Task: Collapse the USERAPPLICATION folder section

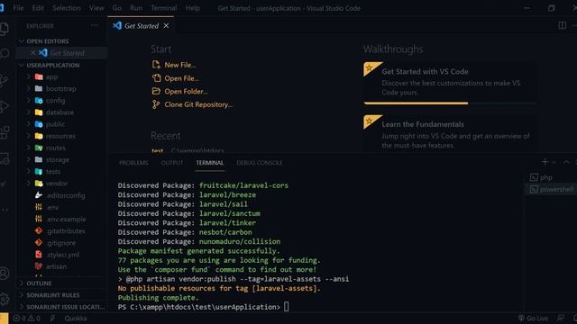Action: click(x=22, y=65)
